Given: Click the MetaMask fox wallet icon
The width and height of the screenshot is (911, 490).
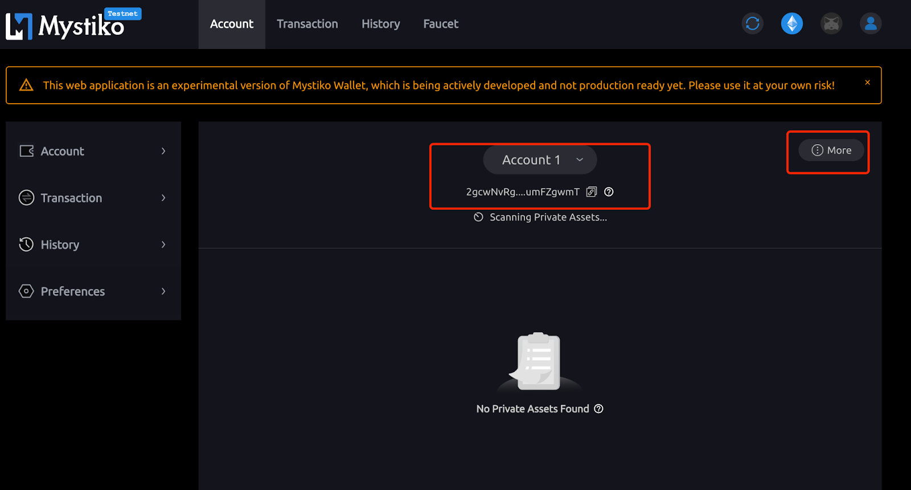Looking at the screenshot, I should pos(831,23).
